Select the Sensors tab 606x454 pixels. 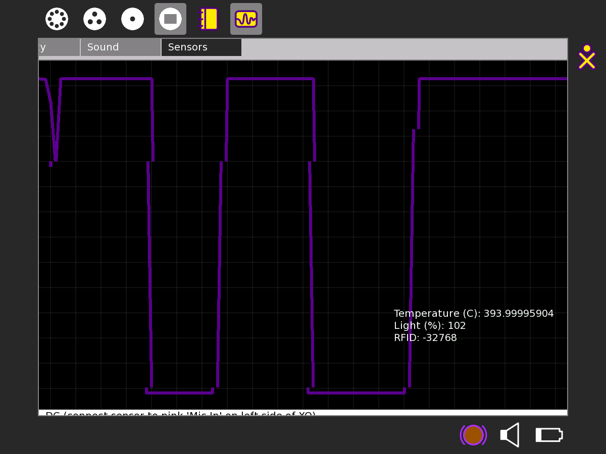click(201, 47)
